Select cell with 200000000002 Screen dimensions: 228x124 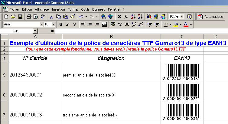click(x=35, y=91)
